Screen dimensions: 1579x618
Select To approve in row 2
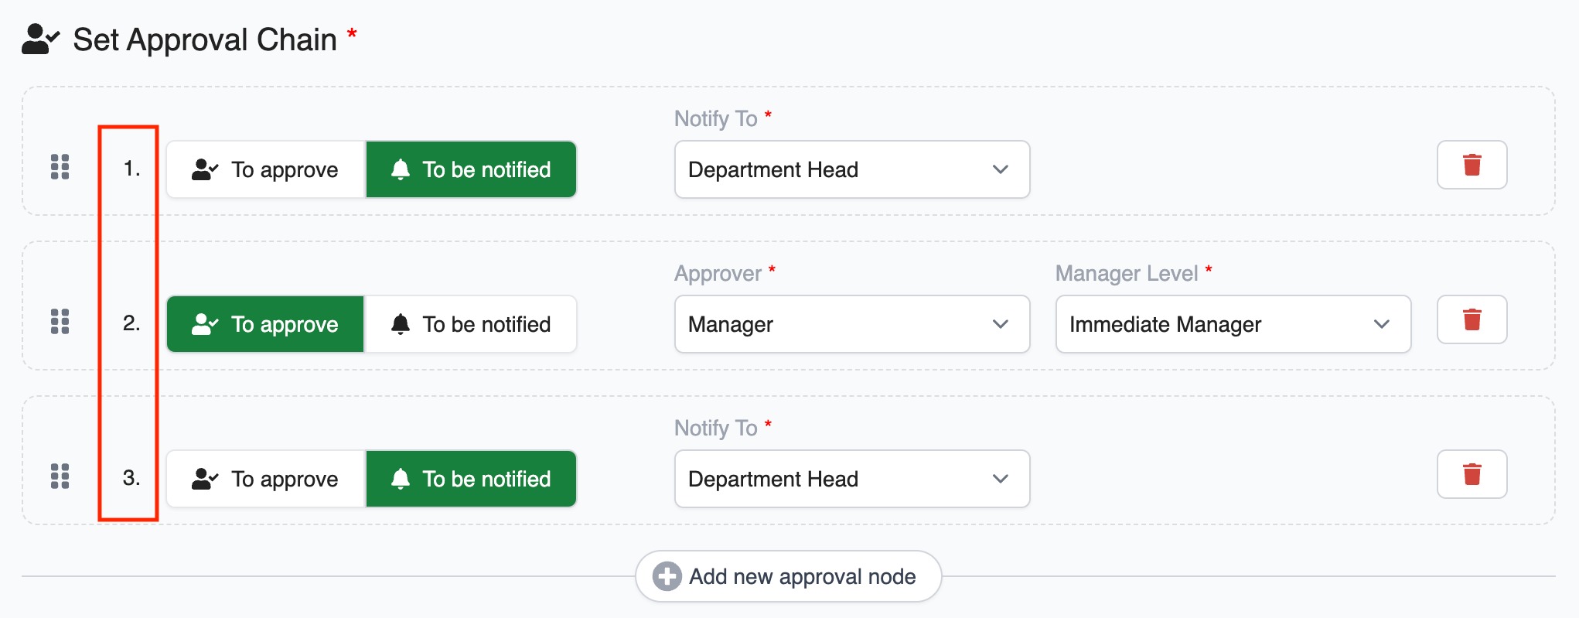click(x=265, y=324)
